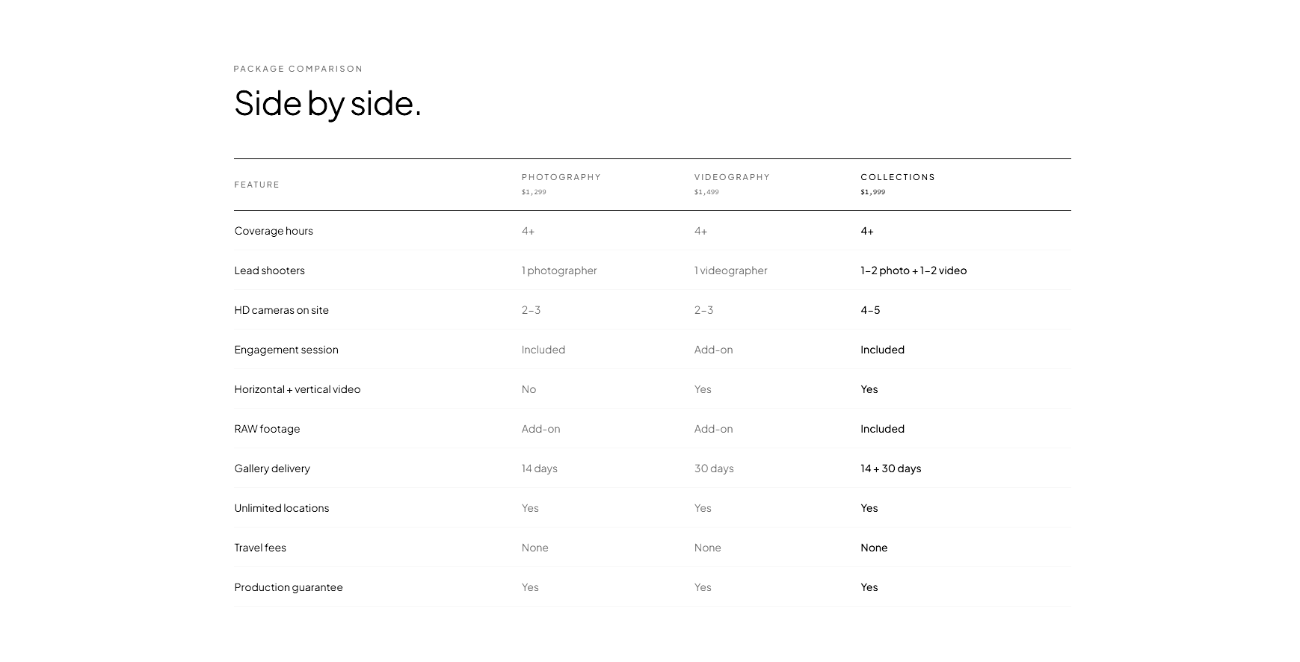Viewport: 1300px width, 662px height.
Task: Click the Collections column header
Action: click(898, 177)
